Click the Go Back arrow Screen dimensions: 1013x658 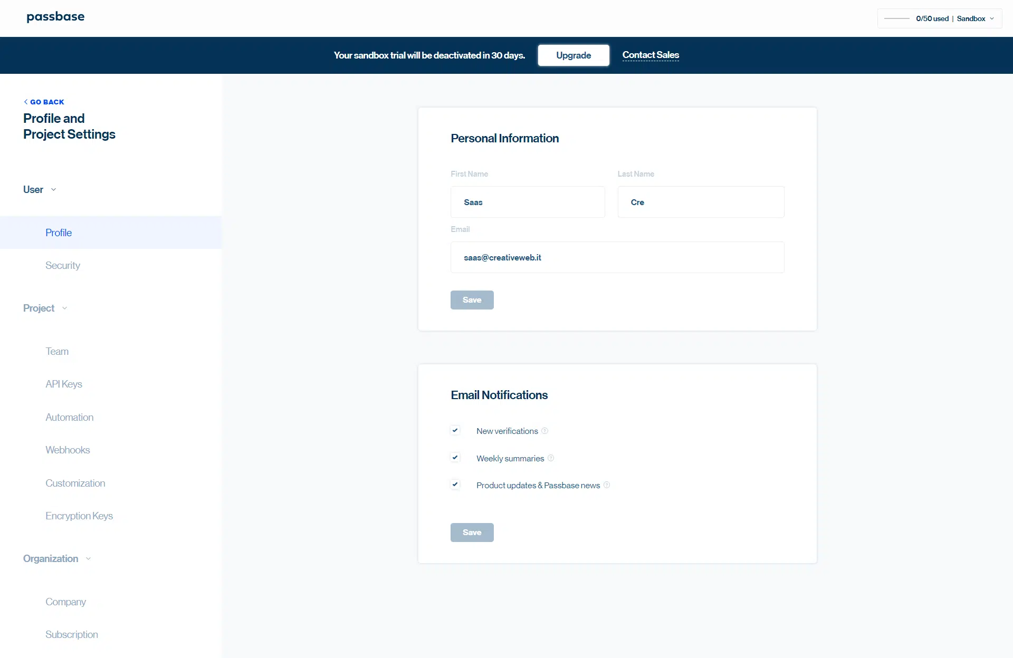point(26,102)
